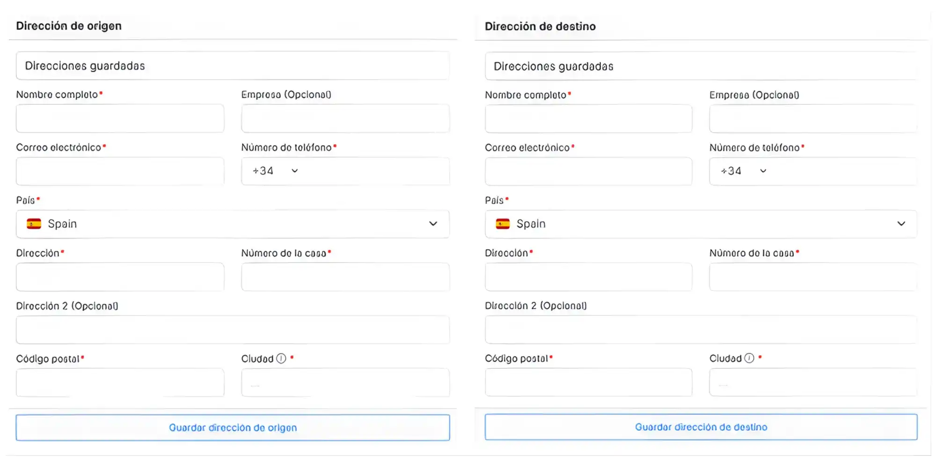Click the Ciudad field in destination section

tap(813, 382)
